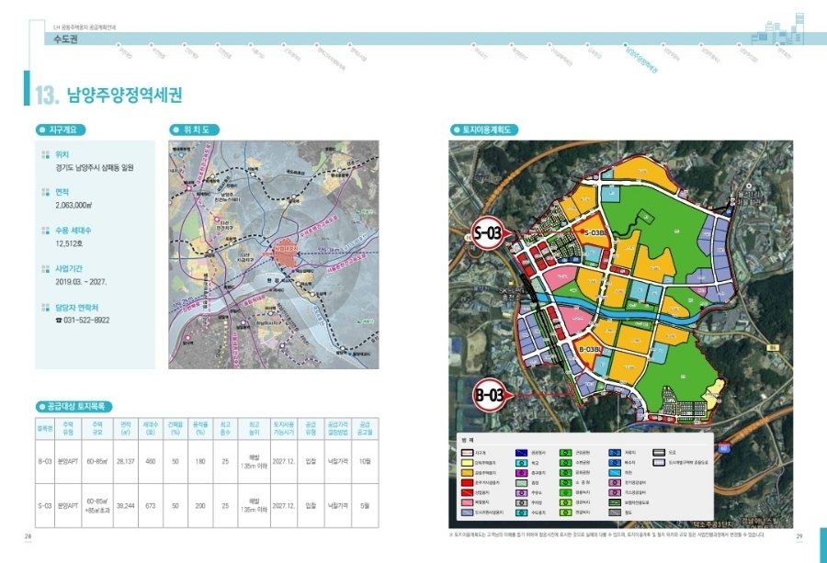827x563 pixels.
Task: Click the '사업기간' heading bullet icon
Action: 46,269
